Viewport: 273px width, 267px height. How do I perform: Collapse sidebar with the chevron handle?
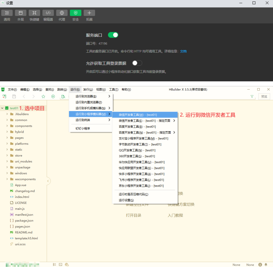click(x=48, y=181)
